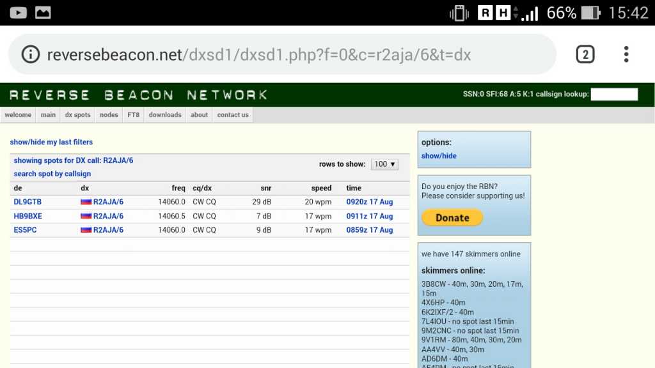Image resolution: width=655 pixels, height=368 pixels.
Task: Click the snr column header
Action: point(266,188)
